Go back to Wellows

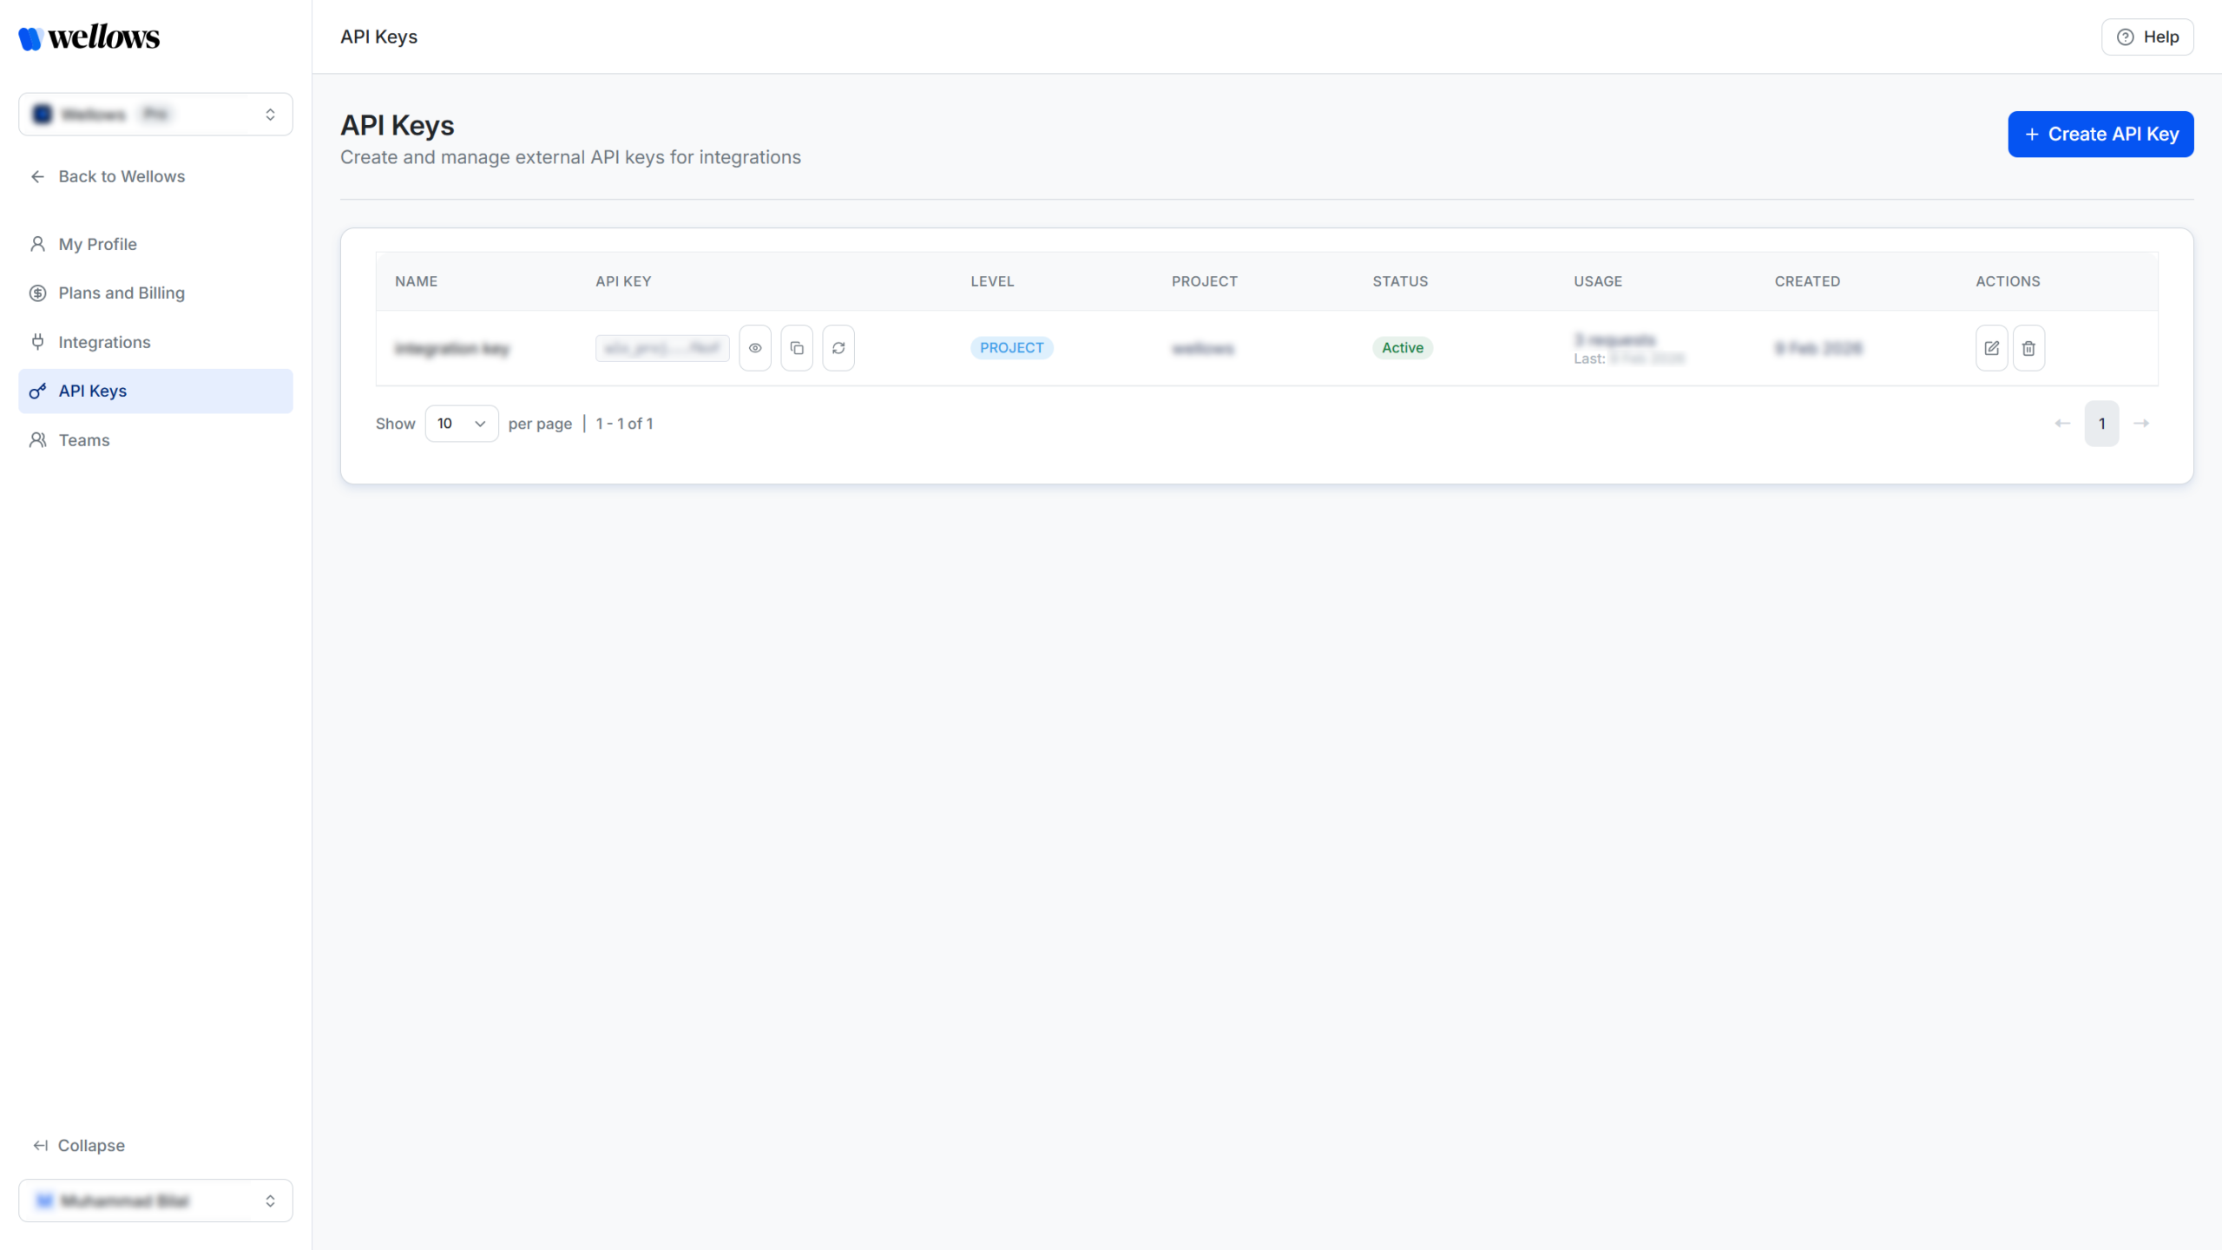[122, 176]
